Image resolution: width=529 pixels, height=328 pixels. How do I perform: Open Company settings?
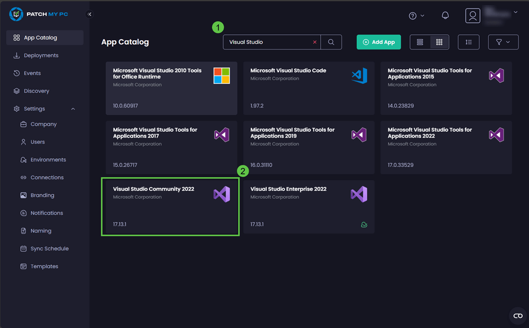[x=43, y=124]
